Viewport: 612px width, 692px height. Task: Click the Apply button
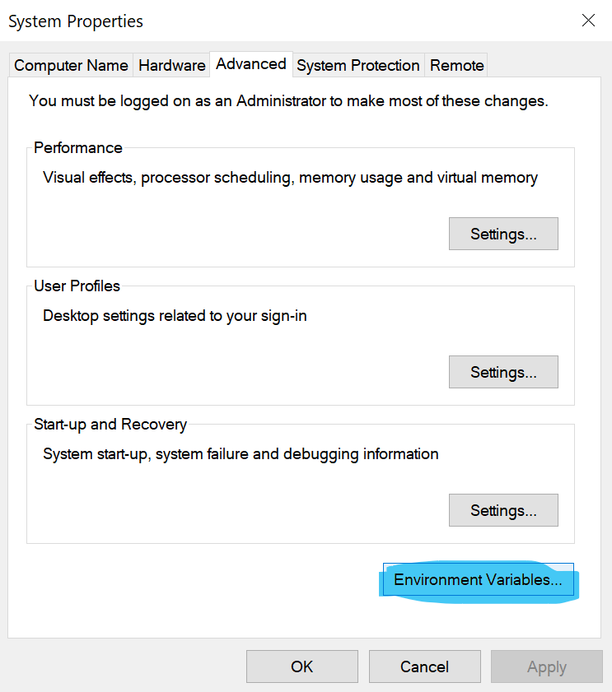[x=547, y=666]
